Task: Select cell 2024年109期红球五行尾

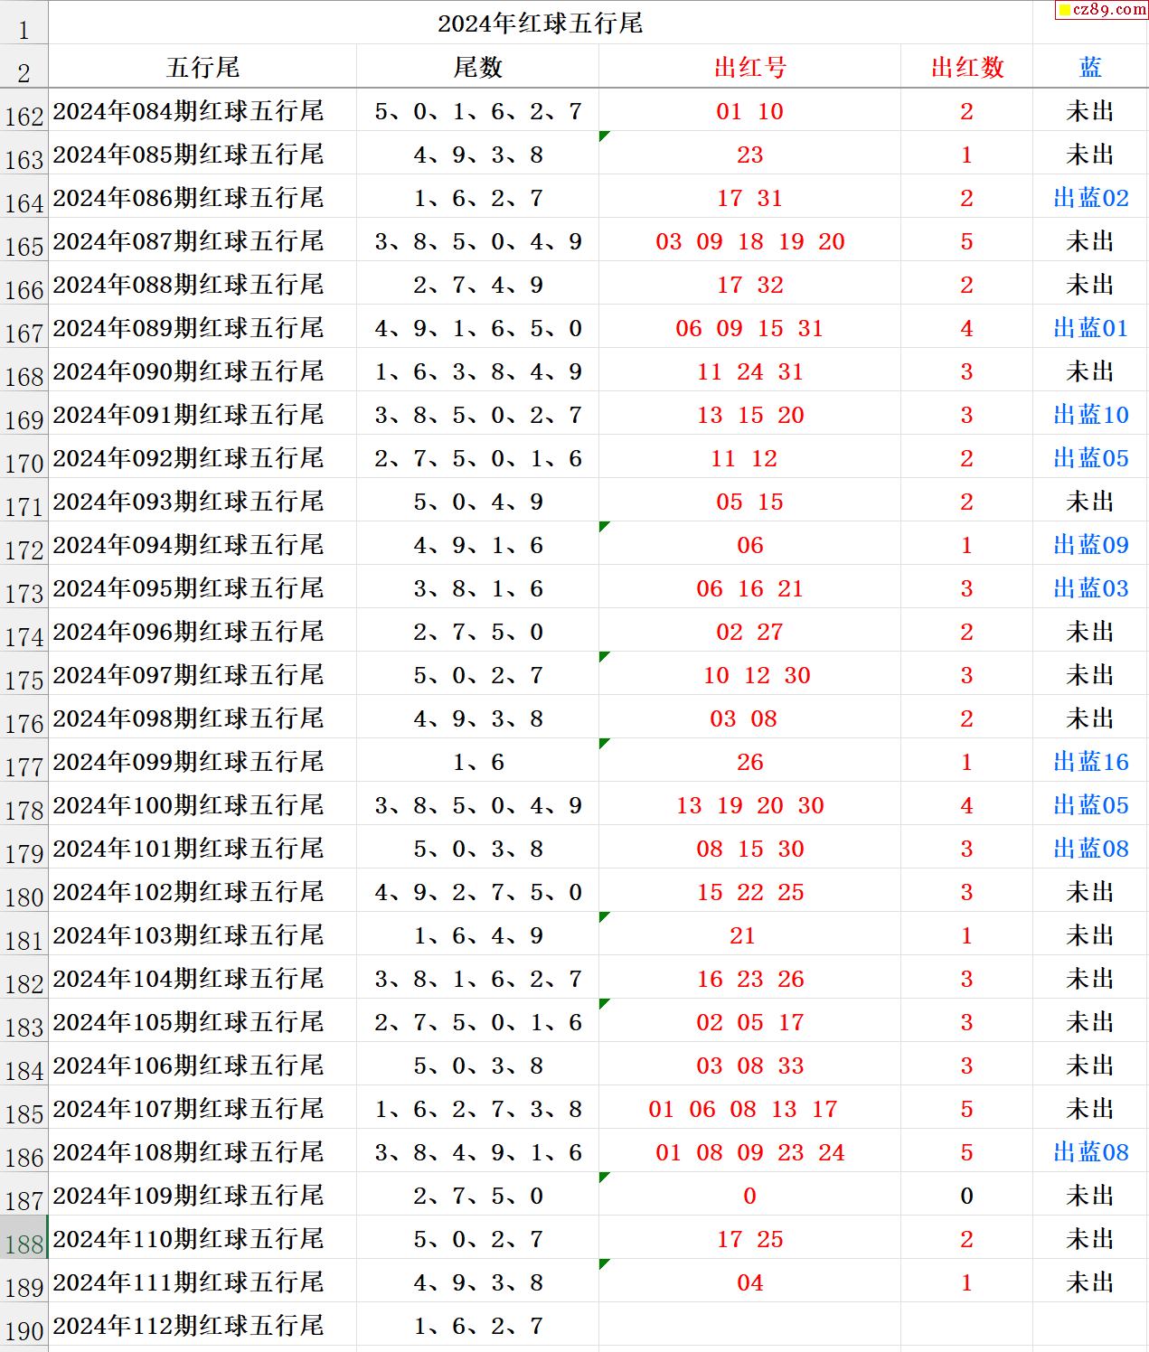Action: [x=202, y=1195]
